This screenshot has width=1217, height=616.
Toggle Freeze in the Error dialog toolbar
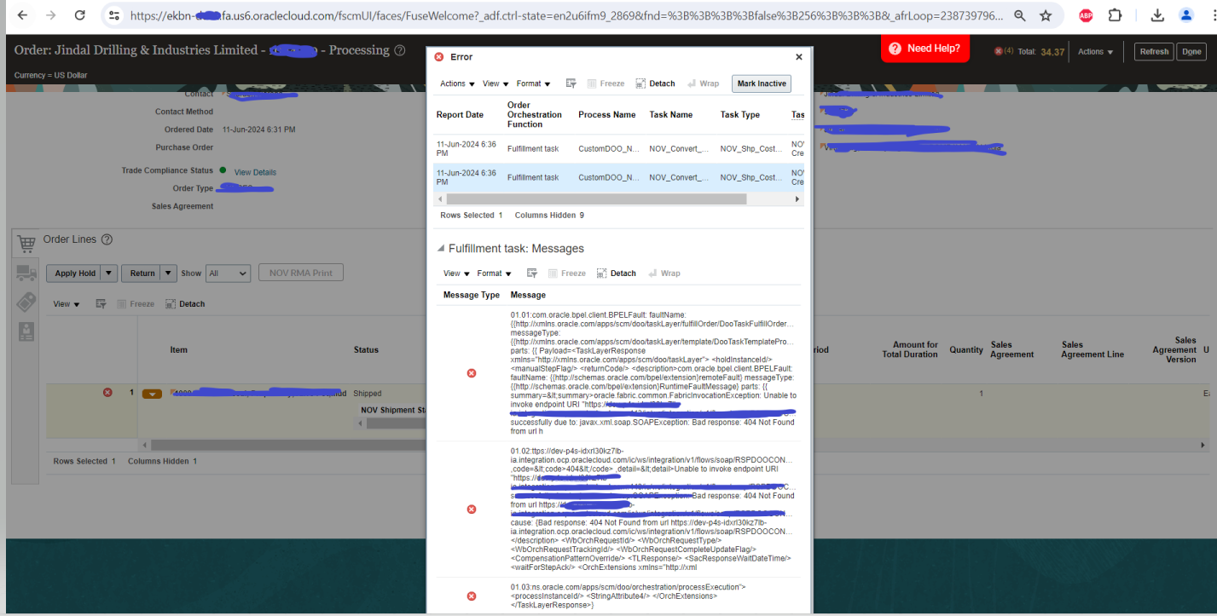click(606, 83)
